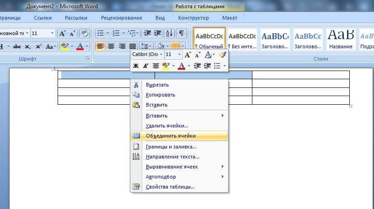374x209 pixels.
Task: Click the bulleted list icon in the ribbon
Action: (x=101, y=33)
